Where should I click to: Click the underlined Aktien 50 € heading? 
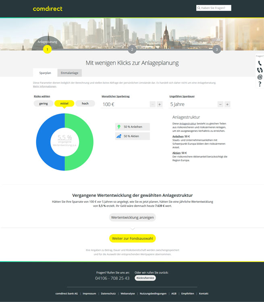pos(179,153)
